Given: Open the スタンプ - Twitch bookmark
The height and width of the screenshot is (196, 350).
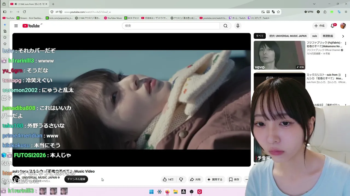Looking at the screenshot, I should 258,18.
